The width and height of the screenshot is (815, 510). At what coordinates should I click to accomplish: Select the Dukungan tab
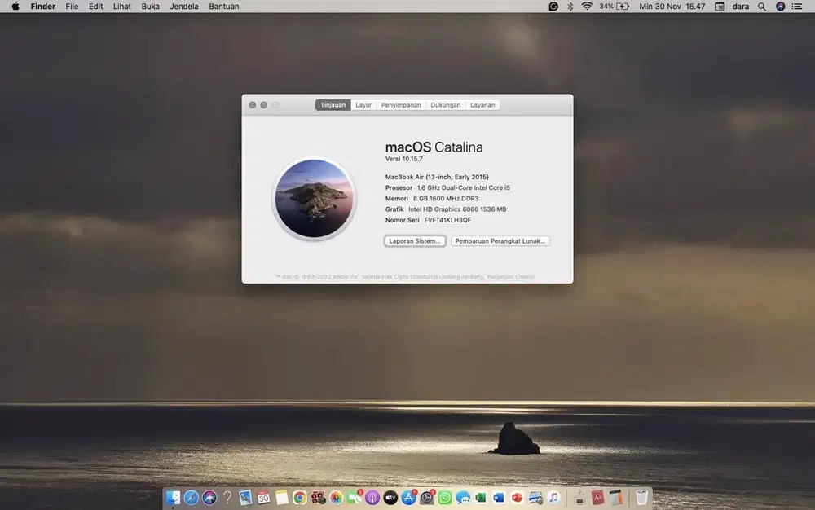click(x=446, y=104)
